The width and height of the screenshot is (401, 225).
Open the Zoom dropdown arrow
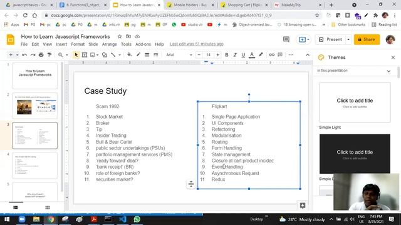tap(67, 55)
